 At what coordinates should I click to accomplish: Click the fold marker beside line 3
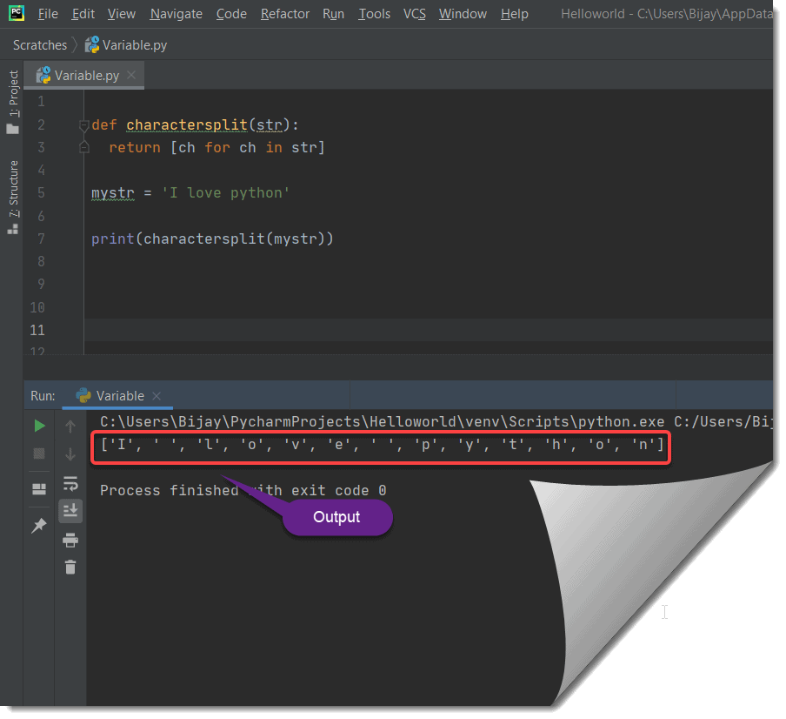coord(83,147)
